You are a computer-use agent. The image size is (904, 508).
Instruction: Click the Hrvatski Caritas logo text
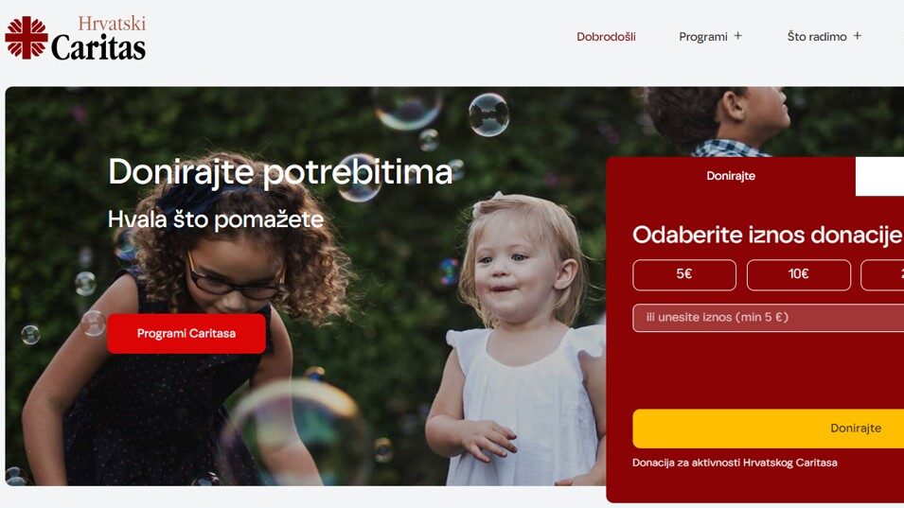tap(98, 38)
